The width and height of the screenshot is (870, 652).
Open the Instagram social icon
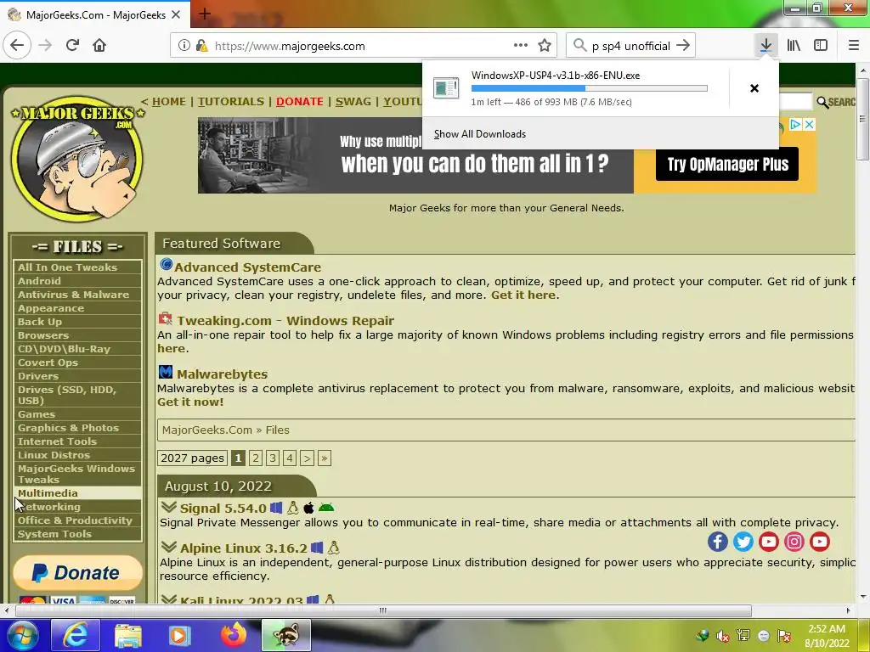[794, 542]
